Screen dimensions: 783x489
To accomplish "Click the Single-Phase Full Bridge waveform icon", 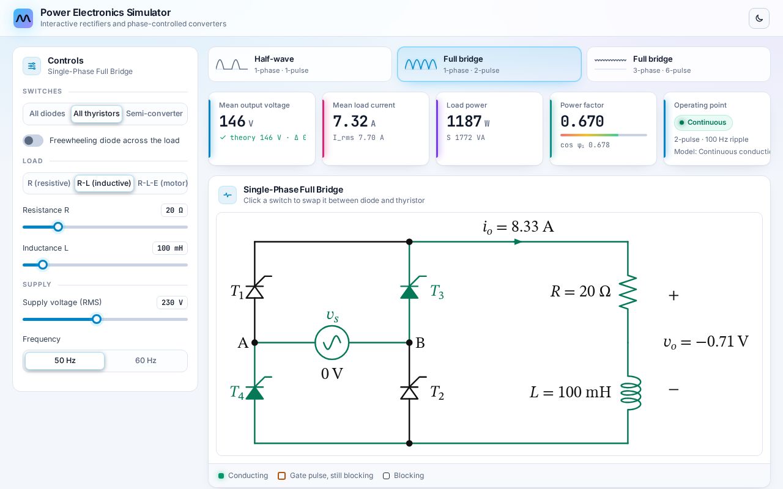I will coord(228,195).
